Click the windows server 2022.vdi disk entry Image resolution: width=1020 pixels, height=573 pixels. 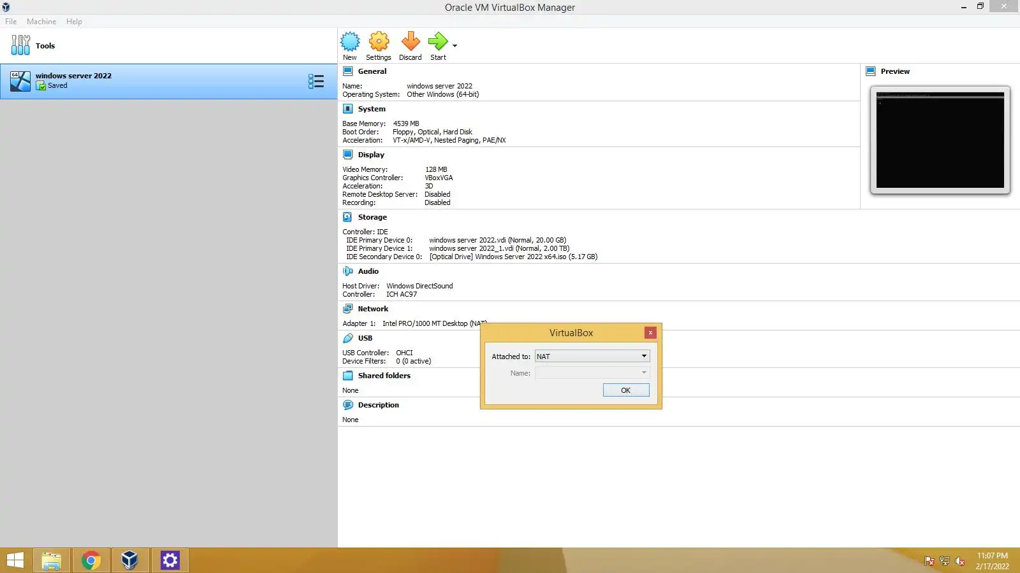tap(498, 241)
